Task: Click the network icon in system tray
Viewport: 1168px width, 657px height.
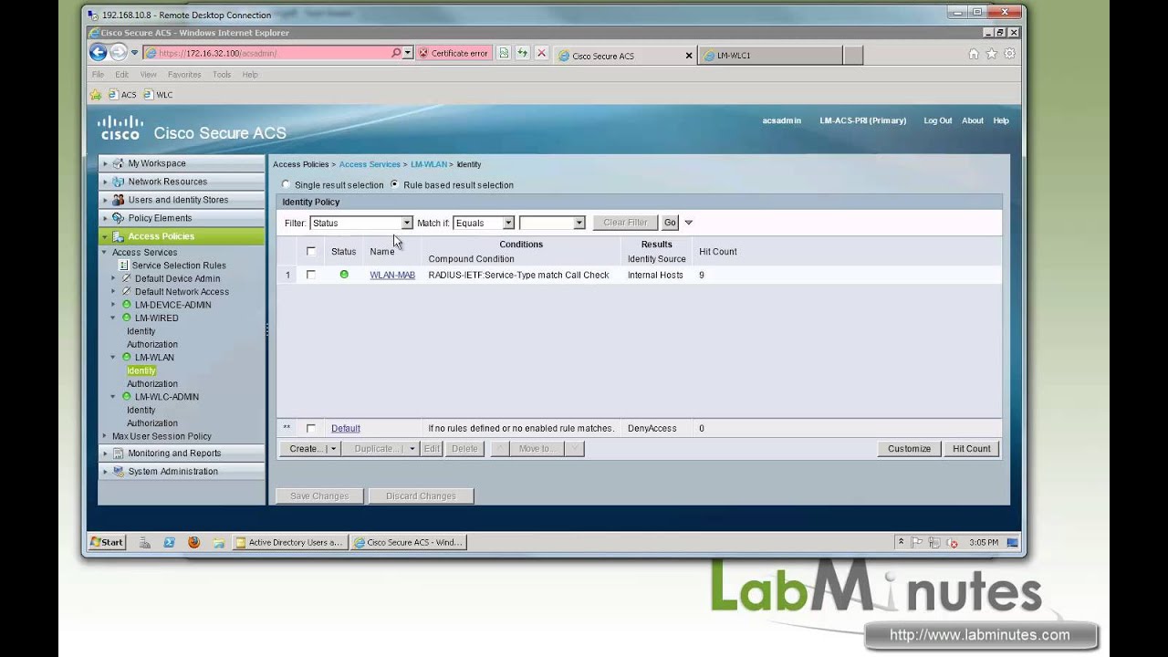Action: pos(934,542)
